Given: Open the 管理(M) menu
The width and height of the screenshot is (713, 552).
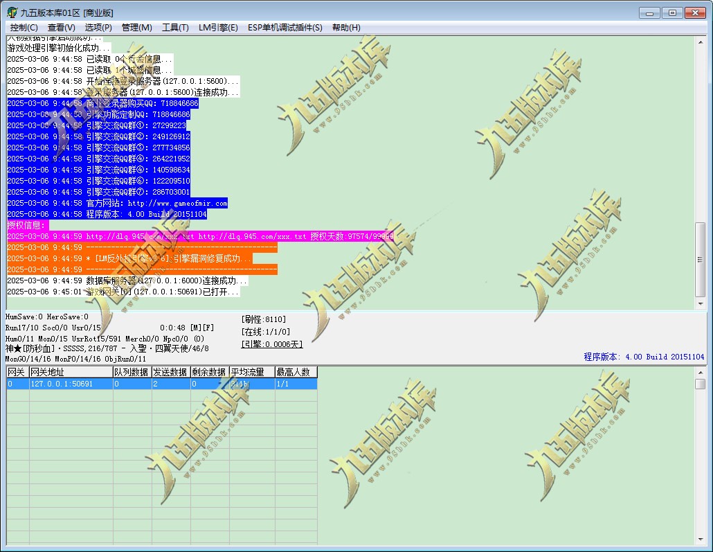Looking at the screenshot, I should pyautogui.click(x=137, y=28).
